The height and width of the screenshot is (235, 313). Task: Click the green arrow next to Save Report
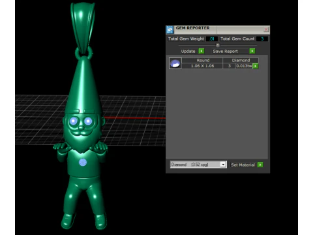tap(252, 51)
